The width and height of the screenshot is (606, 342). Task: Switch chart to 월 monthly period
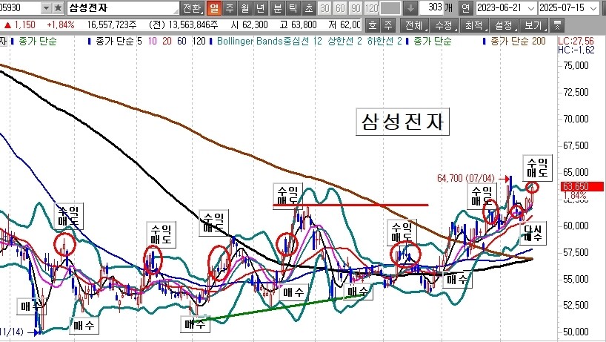(245, 7)
